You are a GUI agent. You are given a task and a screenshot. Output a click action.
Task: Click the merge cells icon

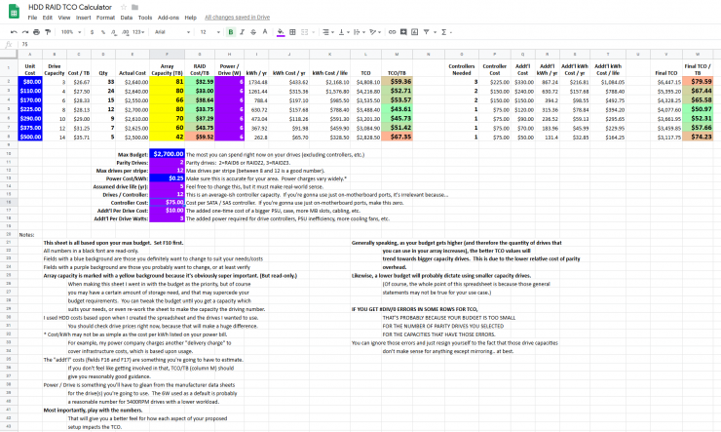pos(304,32)
